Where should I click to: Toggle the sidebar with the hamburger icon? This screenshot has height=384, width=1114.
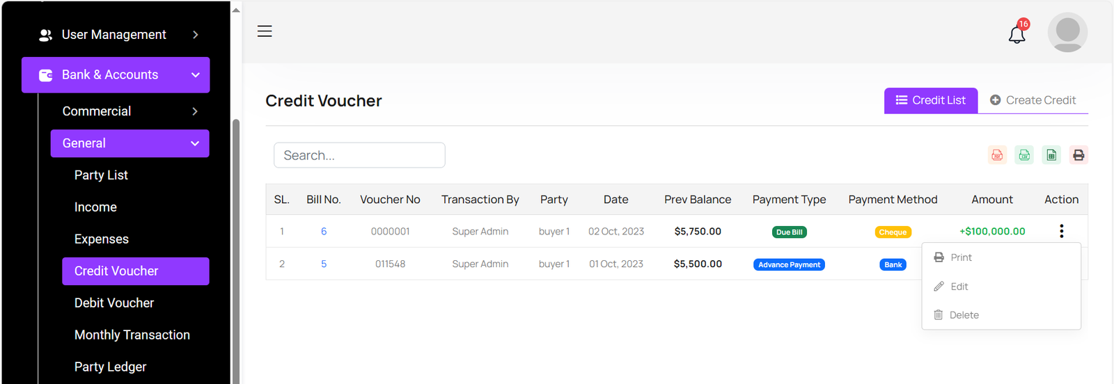265,31
